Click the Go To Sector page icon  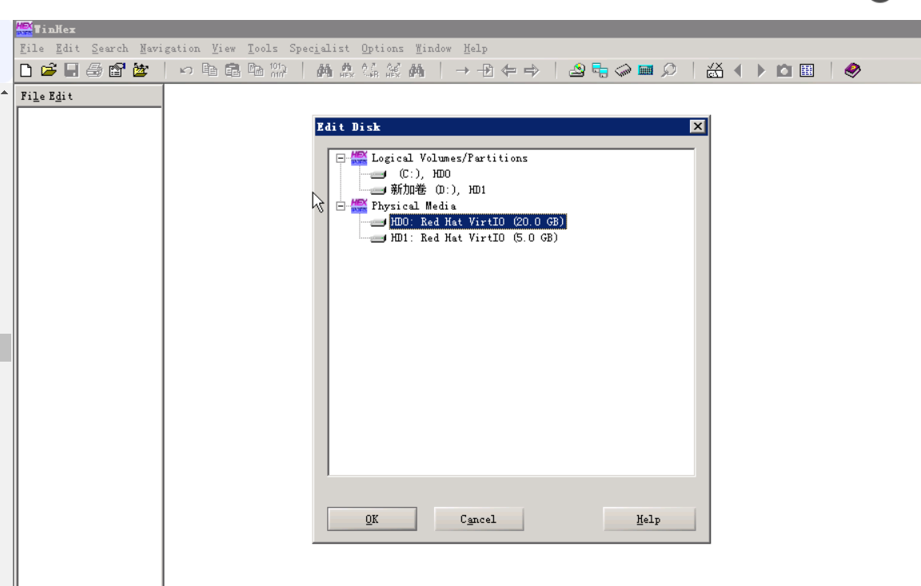[x=486, y=70]
